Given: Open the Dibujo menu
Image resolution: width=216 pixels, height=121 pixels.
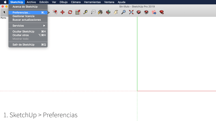Looking at the screenshot, I should [x=63, y=2].
